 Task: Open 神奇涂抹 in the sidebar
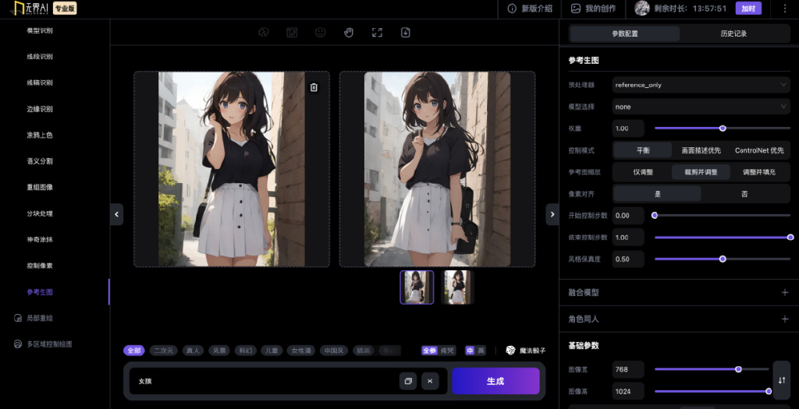pyautogui.click(x=40, y=240)
